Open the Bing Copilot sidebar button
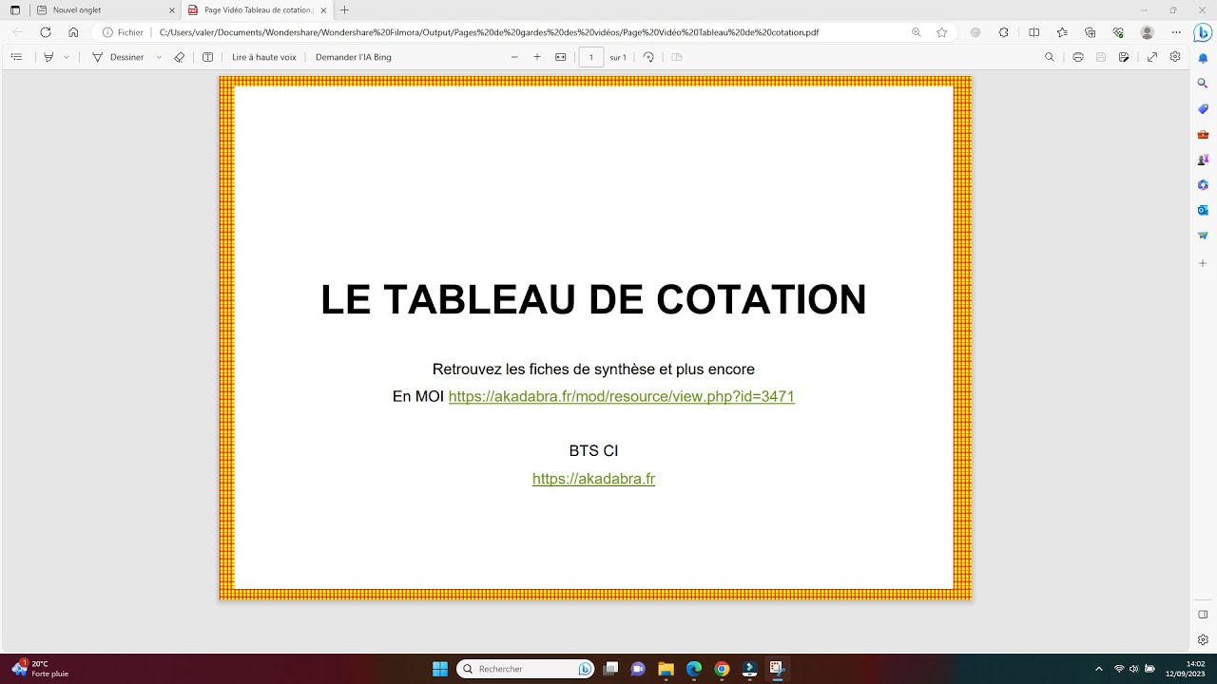This screenshot has height=684, width=1217. tap(1203, 32)
